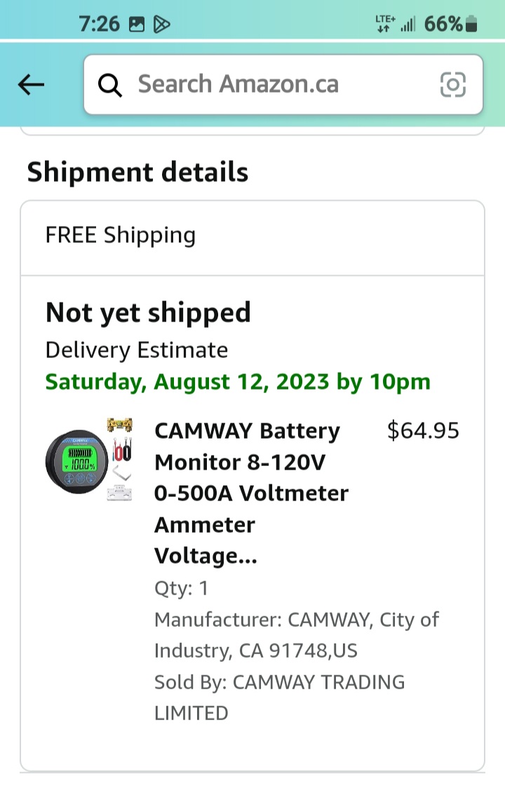Viewport: 505px width, 791px height.
Task: Click the manufacturer address text
Action: point(295,635)
